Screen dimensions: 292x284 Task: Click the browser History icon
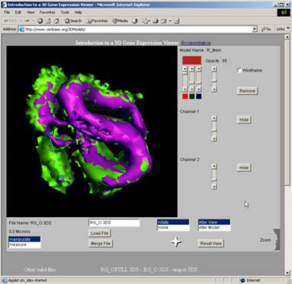(135, 21)
